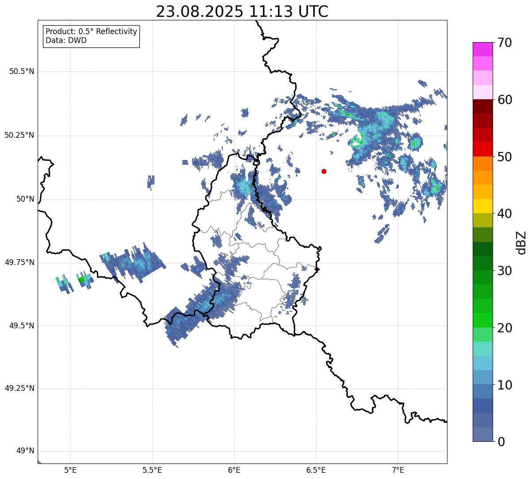The width and height of the screenshot is (532, 479).
Task: Click the "6.5°E" longitude label
Action: pos(316,471)
